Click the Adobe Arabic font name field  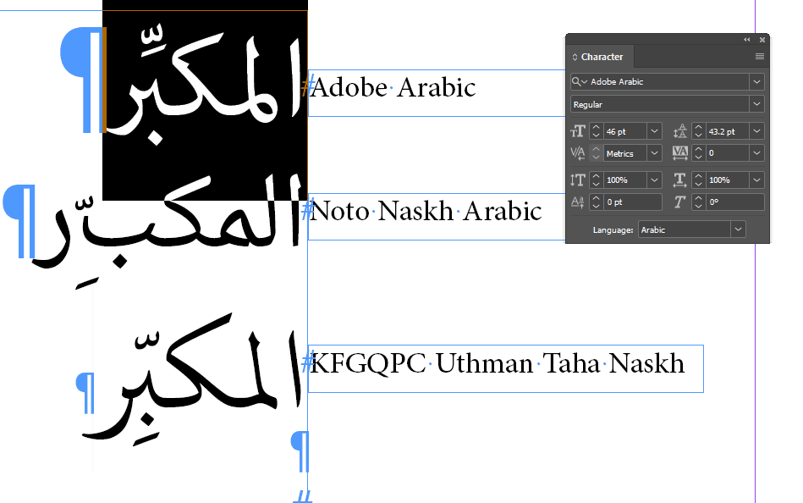668,81
